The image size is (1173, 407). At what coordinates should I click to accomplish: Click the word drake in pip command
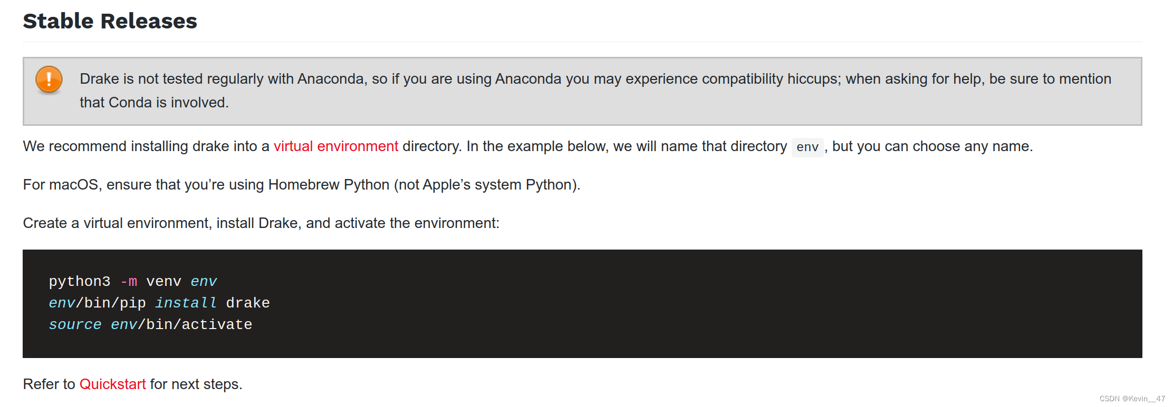click(248, 303)
